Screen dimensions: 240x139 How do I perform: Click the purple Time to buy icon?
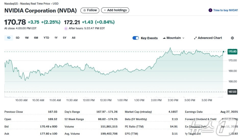tap(210, 10)
